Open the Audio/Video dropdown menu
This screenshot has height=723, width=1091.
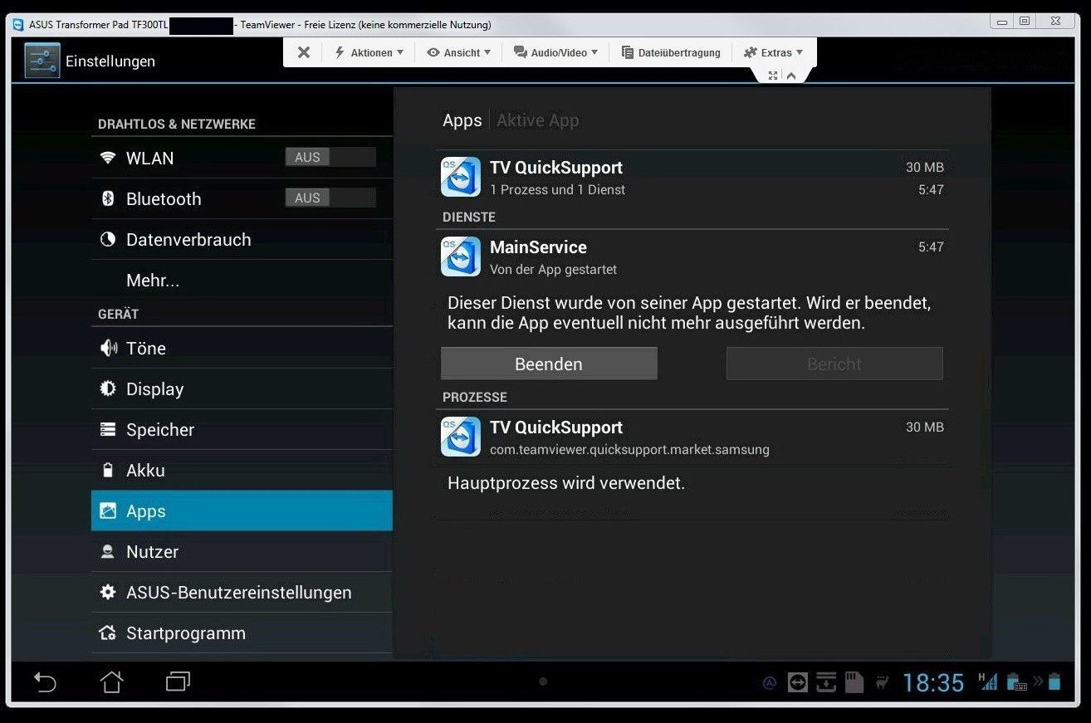(x=555, y=52)
